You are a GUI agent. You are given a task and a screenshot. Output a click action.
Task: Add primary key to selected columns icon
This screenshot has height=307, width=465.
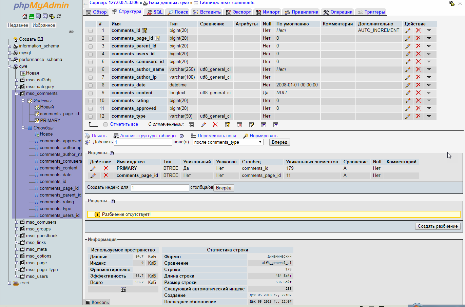coord(228,125)
